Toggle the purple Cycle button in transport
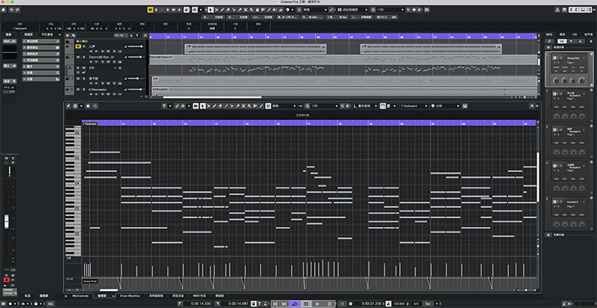597x308 pixels. point(294,304)
